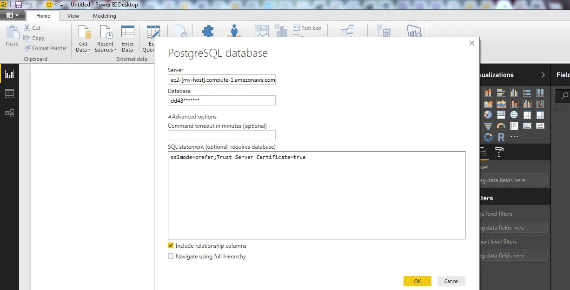This screenshot has height=290, width=570.
Task: Select the KPI visual
Action: 540,126
